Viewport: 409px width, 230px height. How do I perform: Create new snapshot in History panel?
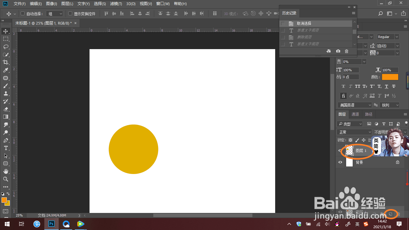tap(338, 51)
